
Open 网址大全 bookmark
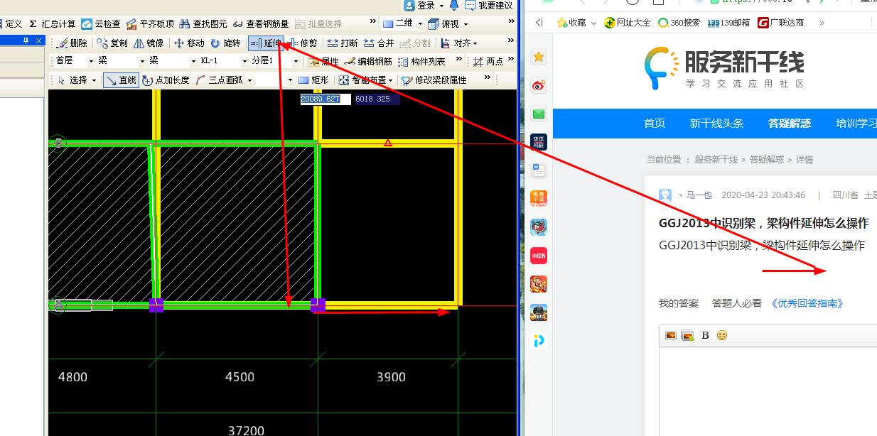(x=628, y=23)
